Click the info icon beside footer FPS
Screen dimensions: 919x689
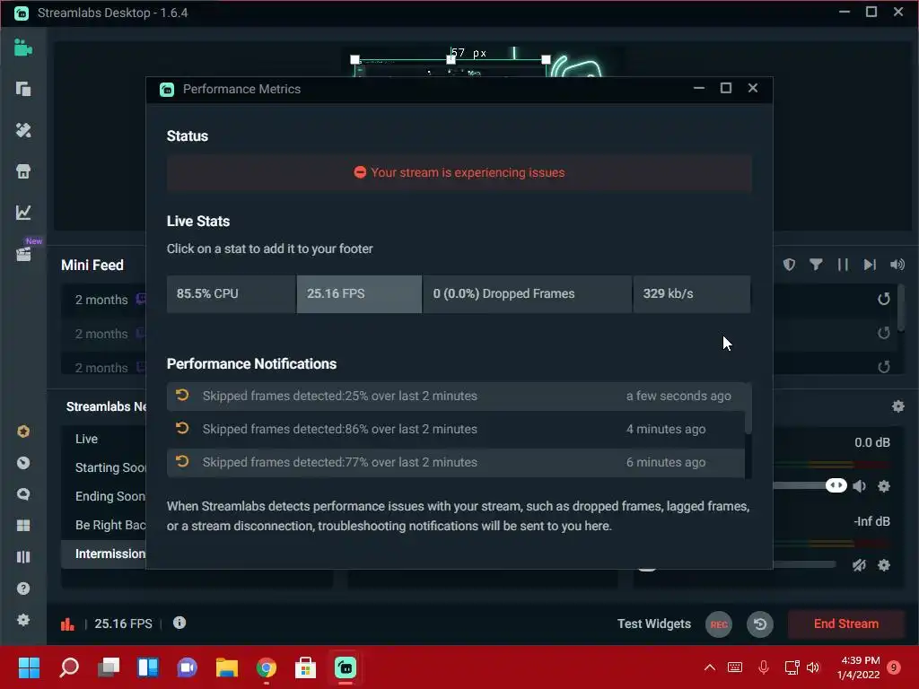[179, 623]
